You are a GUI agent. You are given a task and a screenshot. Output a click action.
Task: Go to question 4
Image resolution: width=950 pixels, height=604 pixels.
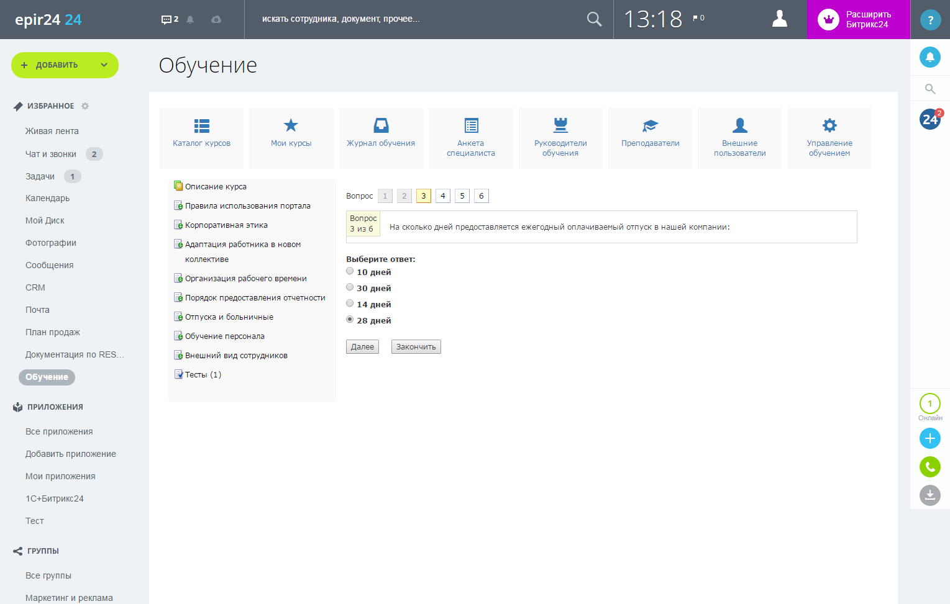pyautogui.click(x=443, y=196)
